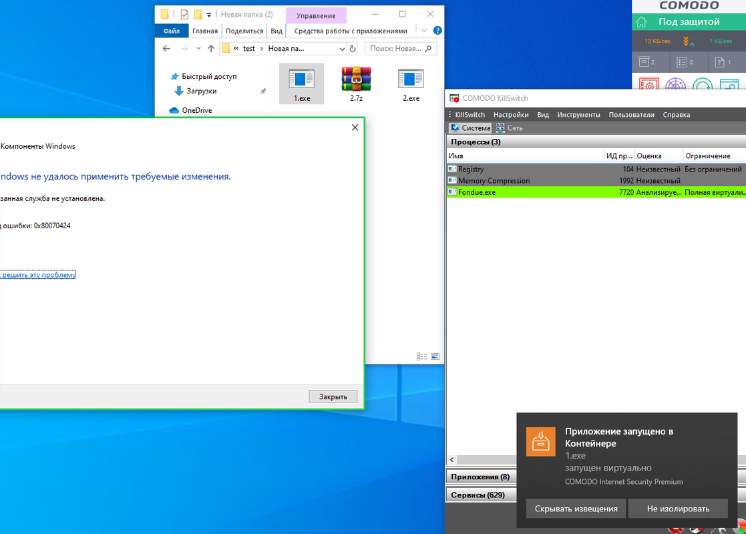Viewport: 746px width, 534px height.
Task: Open Explorer help question-mark icon
Action: [x=437, y=31]
